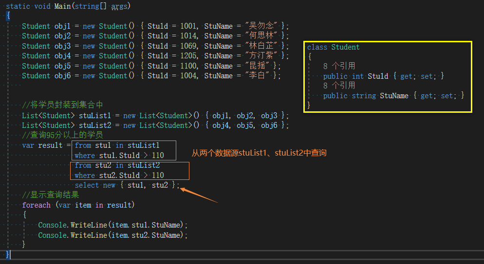The image size is (484, 264).
Task: Open the '8 个引用' references above StuId
Action: point(339,66)
